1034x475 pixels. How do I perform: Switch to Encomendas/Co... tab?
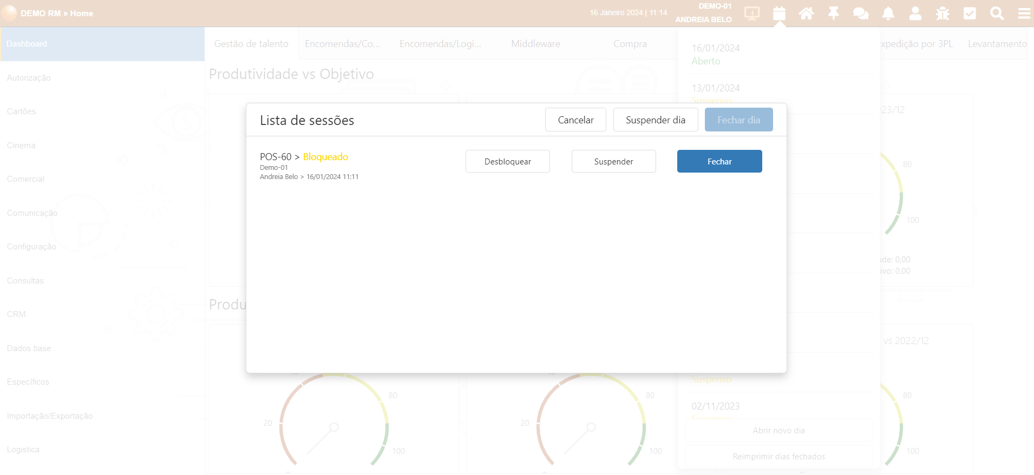(x=343, y=44)
